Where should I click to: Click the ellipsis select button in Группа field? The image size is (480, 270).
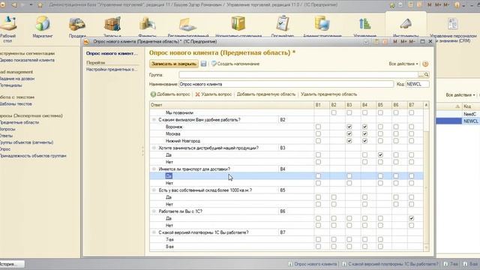[421, 75]
